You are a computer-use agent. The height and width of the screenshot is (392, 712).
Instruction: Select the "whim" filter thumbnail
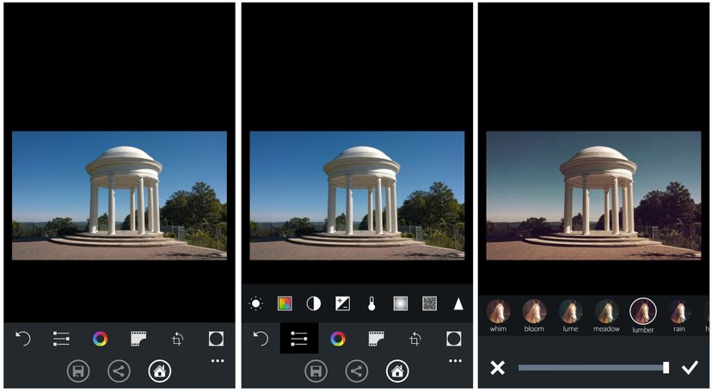coord(498,311)
